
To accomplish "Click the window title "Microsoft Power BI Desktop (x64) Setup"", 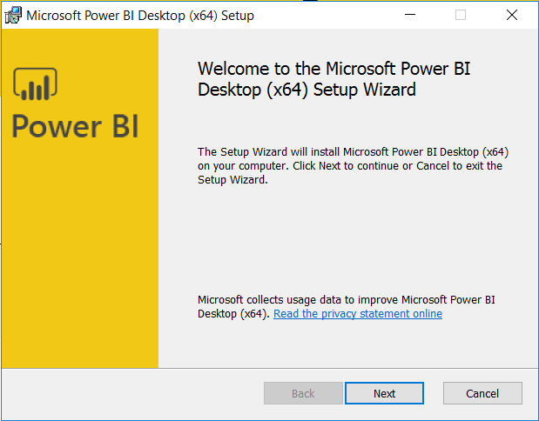I will pos(140,16).
